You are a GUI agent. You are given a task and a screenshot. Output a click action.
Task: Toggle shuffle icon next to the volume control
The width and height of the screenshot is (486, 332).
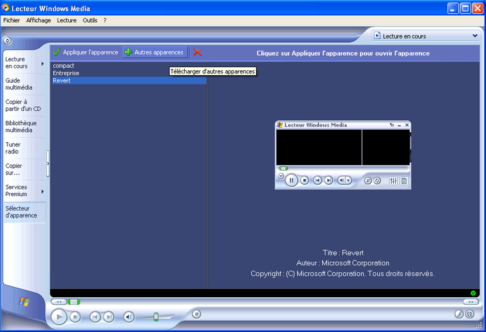(197, 314)
